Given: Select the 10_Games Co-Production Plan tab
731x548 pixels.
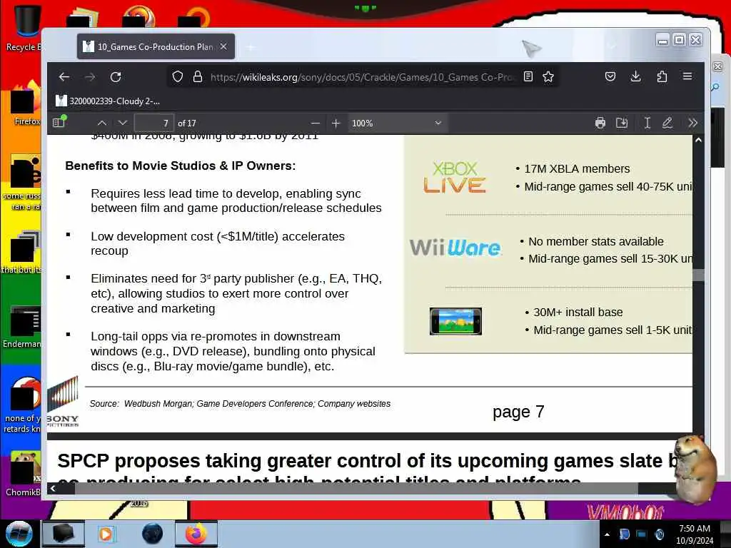Looking at the screenshot, I should tap(156, 46).
